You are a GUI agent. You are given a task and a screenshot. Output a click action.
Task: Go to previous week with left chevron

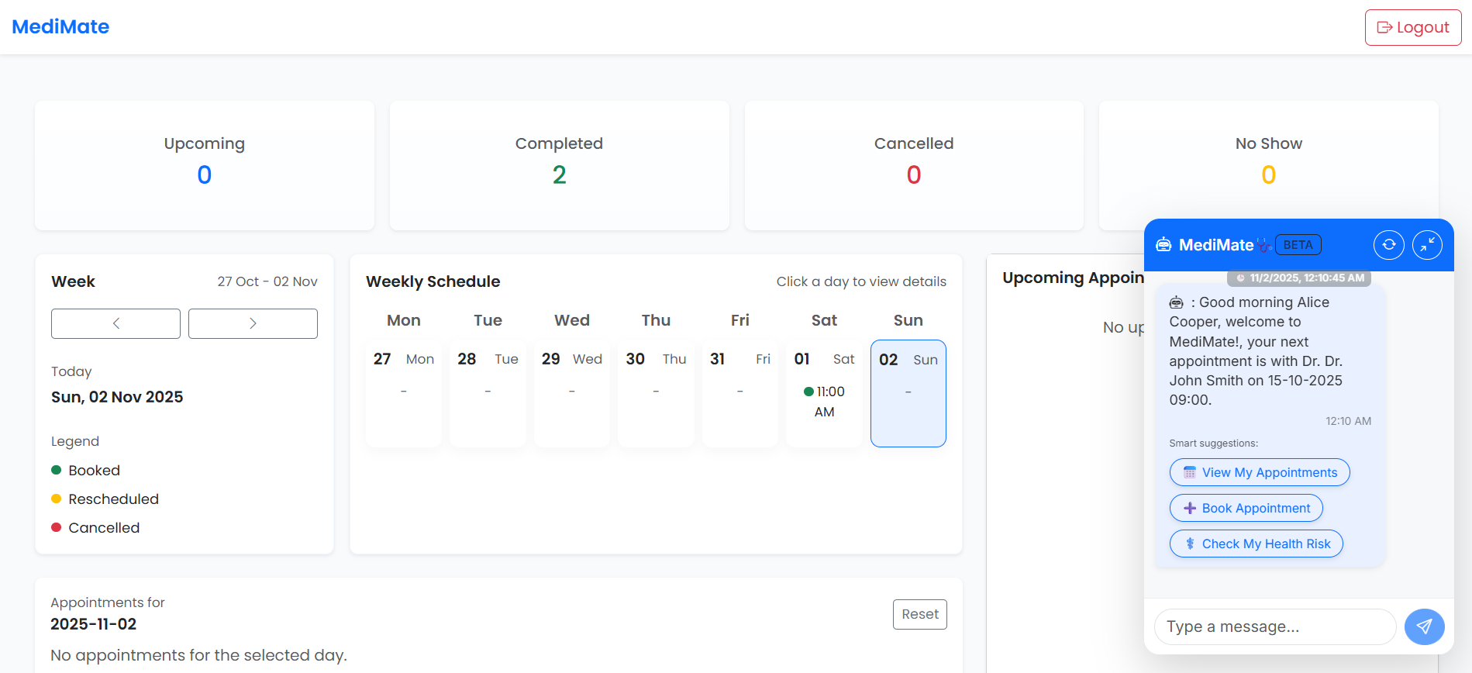[115, 323]
